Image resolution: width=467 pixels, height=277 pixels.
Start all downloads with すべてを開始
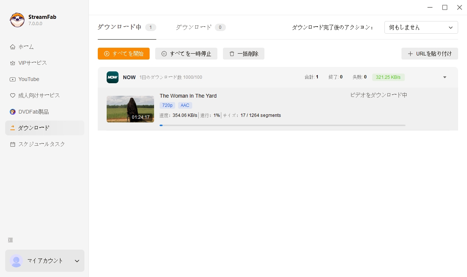tap(123, 54)
